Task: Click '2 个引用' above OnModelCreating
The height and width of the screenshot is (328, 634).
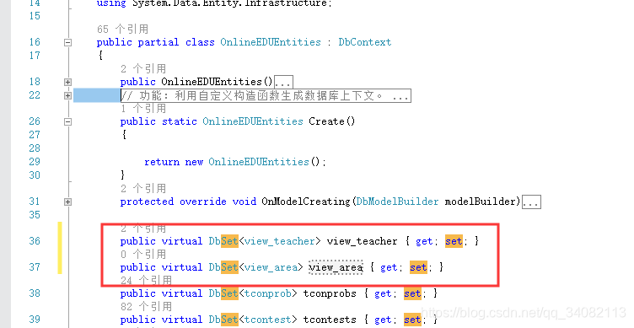Action: click(143, 189)
